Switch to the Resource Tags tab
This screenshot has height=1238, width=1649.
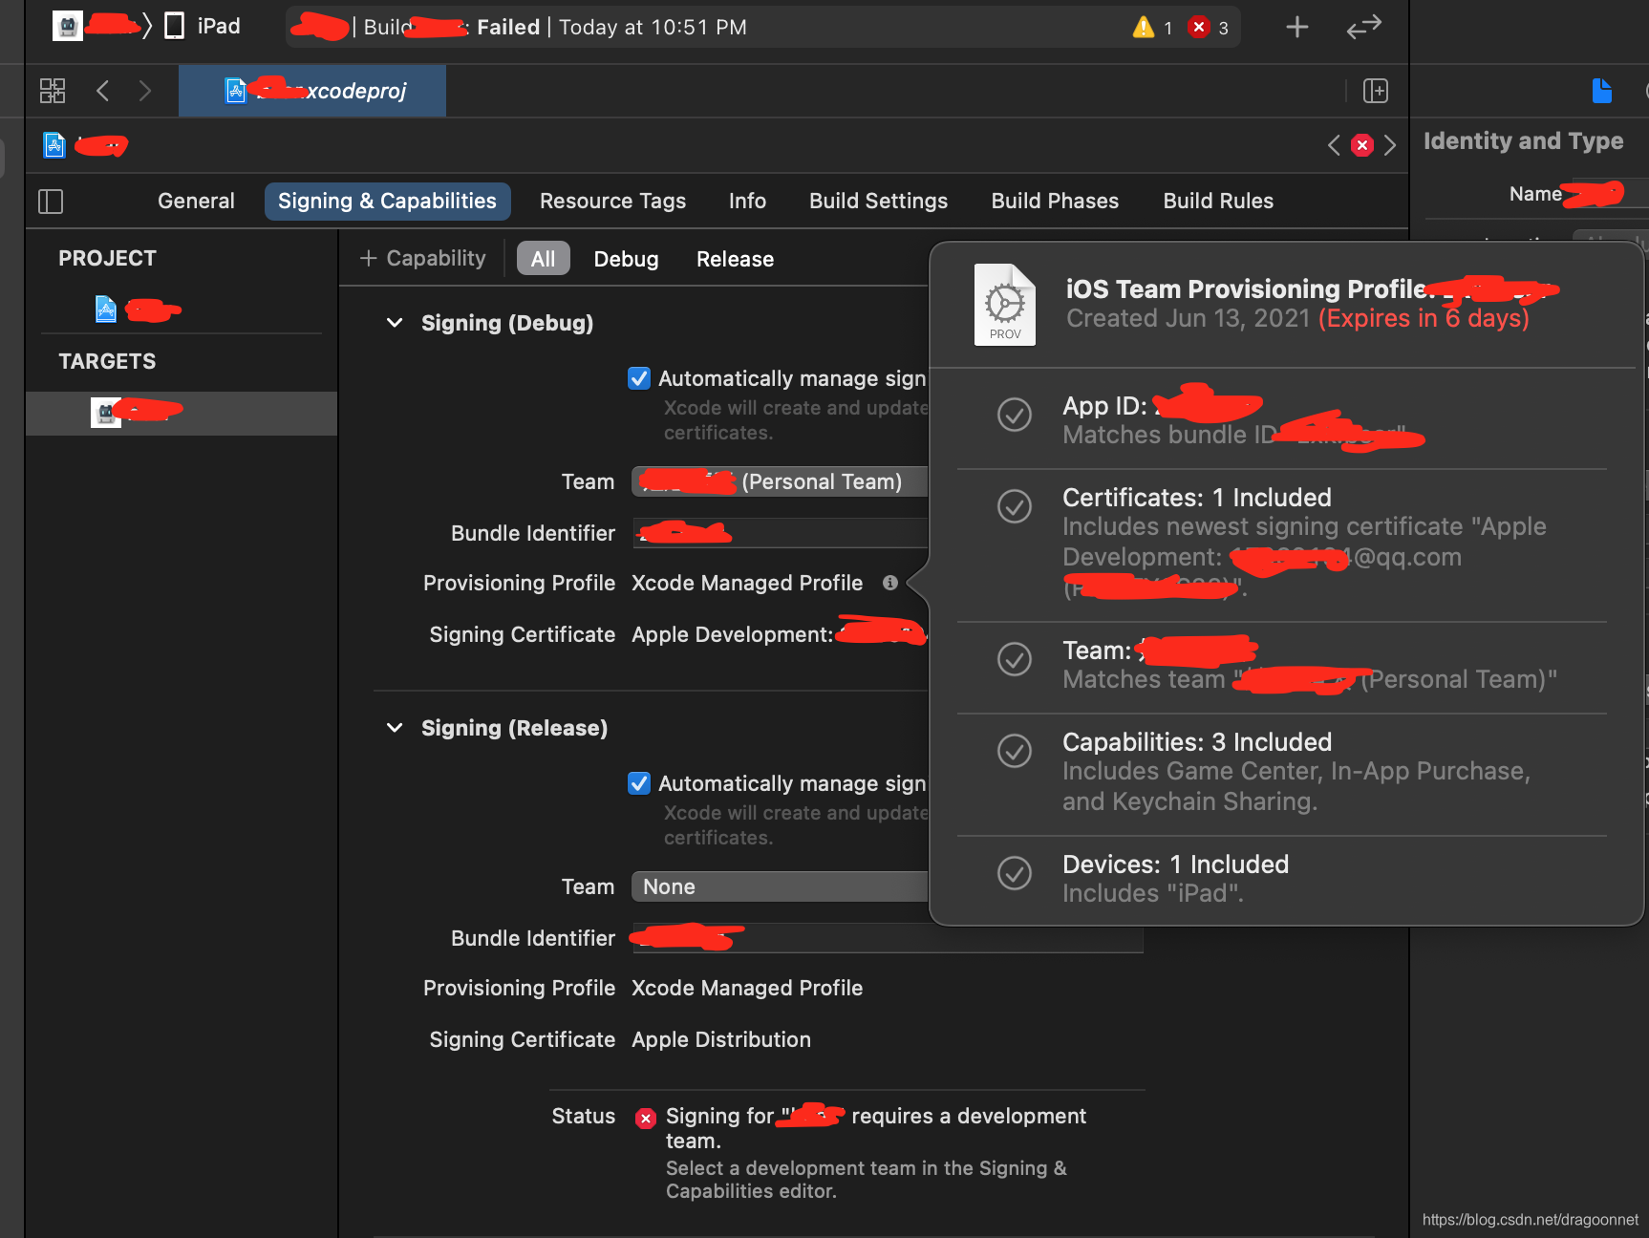612,202
